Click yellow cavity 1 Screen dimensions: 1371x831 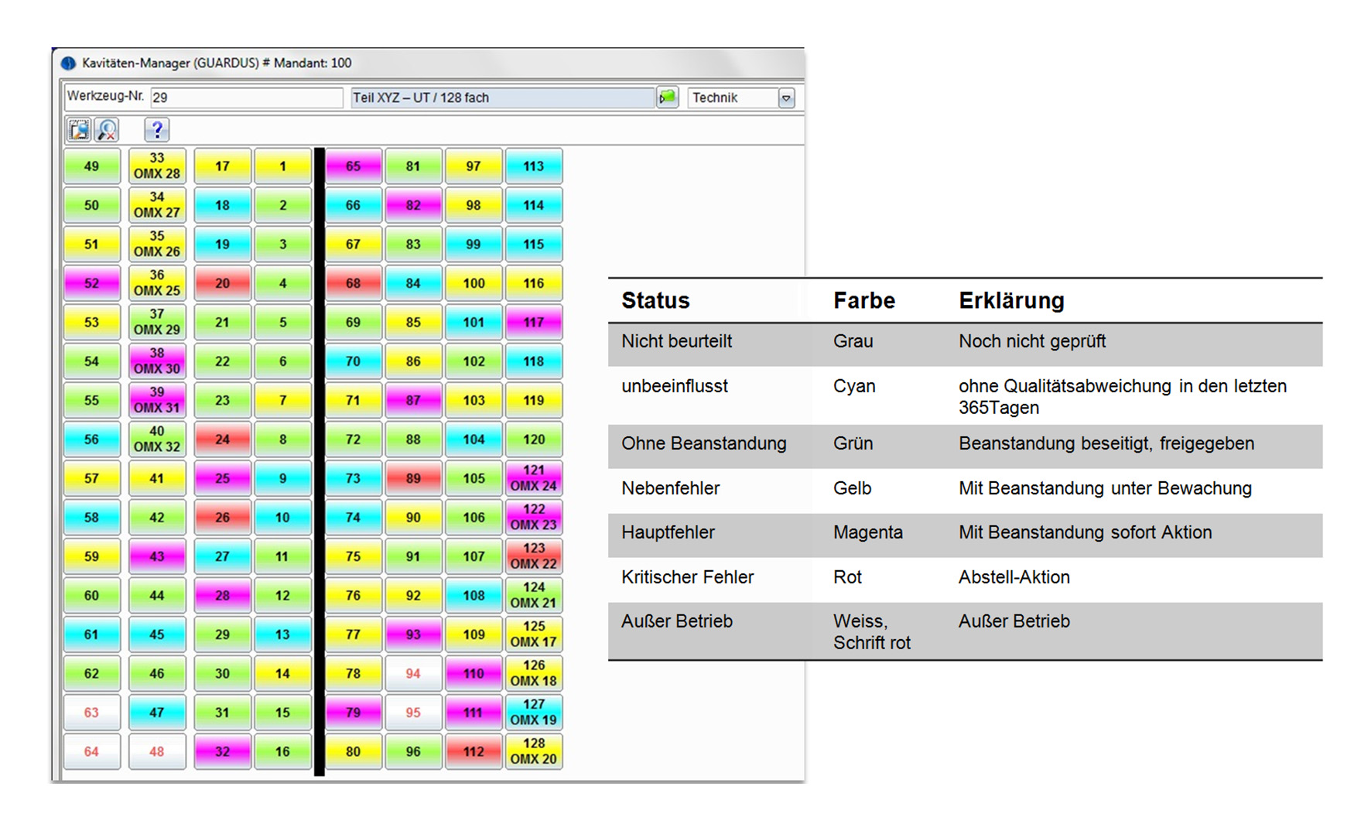282,166
